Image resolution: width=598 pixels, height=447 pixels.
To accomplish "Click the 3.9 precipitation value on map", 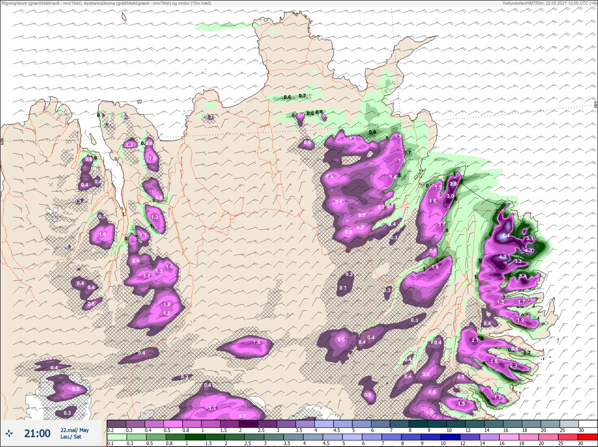I will pos(453,184).
